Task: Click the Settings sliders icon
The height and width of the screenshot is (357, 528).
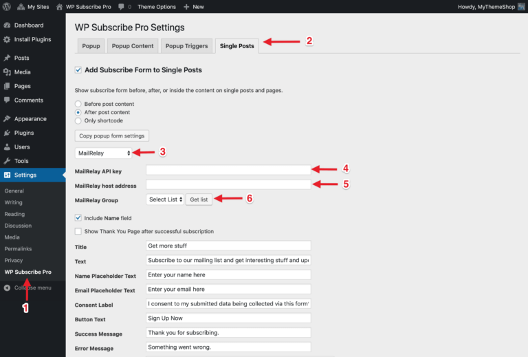Action: tap(7, 175)
